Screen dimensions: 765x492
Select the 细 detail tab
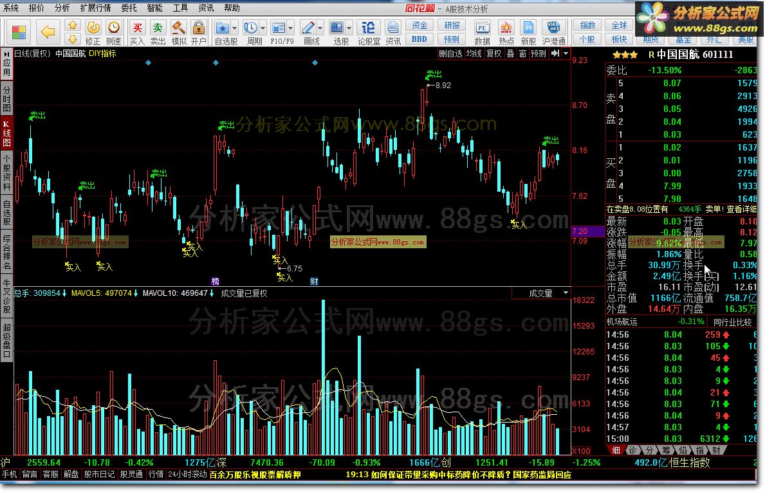pos(616,450)
